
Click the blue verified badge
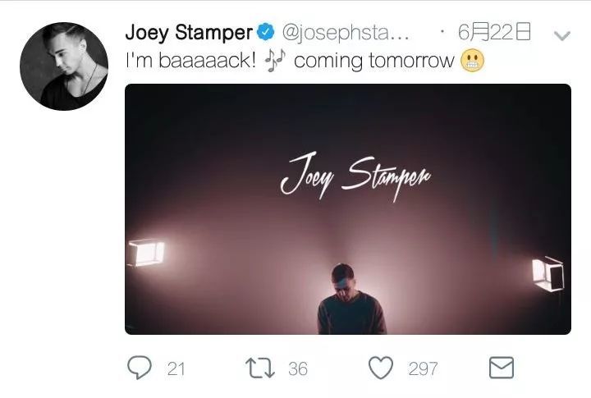266,32
